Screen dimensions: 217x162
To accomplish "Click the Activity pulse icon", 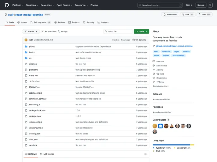I will [154, 70].
